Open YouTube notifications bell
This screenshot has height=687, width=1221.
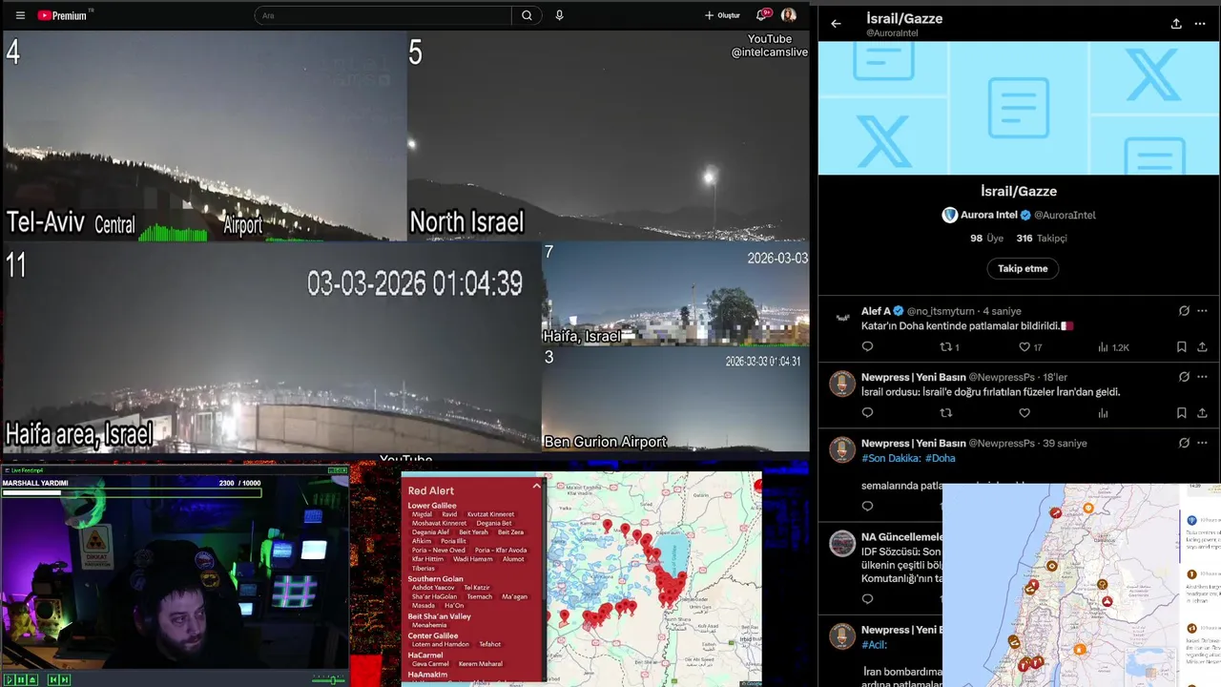762,15
